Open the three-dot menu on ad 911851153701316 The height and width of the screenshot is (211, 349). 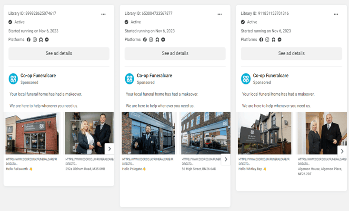coord(336,14)
